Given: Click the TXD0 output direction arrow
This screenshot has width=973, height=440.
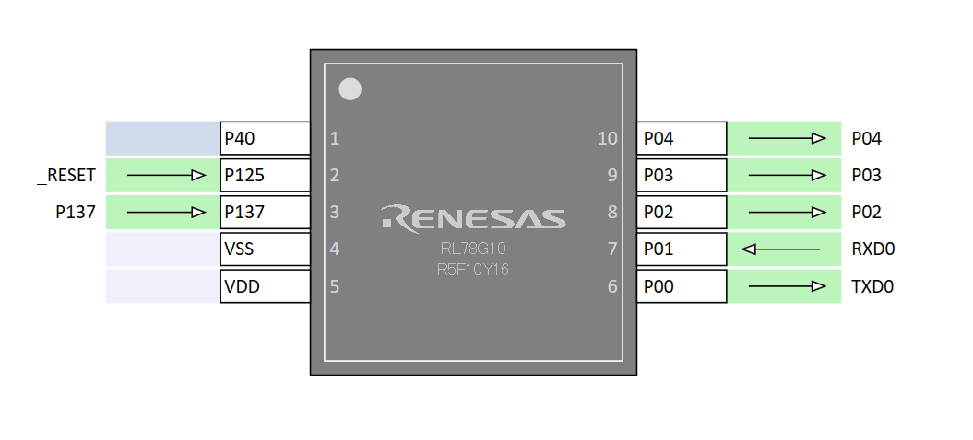Looking at the screenshot, I should click(x=788, y=286).
